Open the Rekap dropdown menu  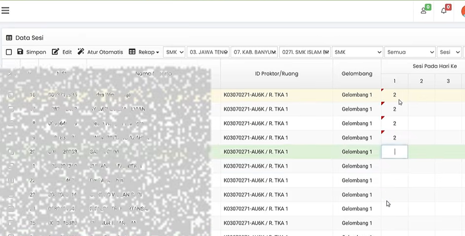[144, 52]
